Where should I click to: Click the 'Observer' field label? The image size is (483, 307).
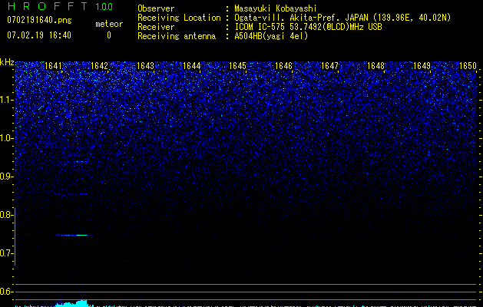[x=156, y=8]
